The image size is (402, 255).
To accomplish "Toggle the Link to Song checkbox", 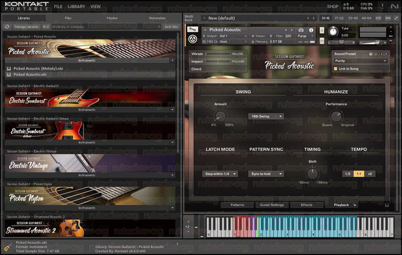I will [335, 69].
